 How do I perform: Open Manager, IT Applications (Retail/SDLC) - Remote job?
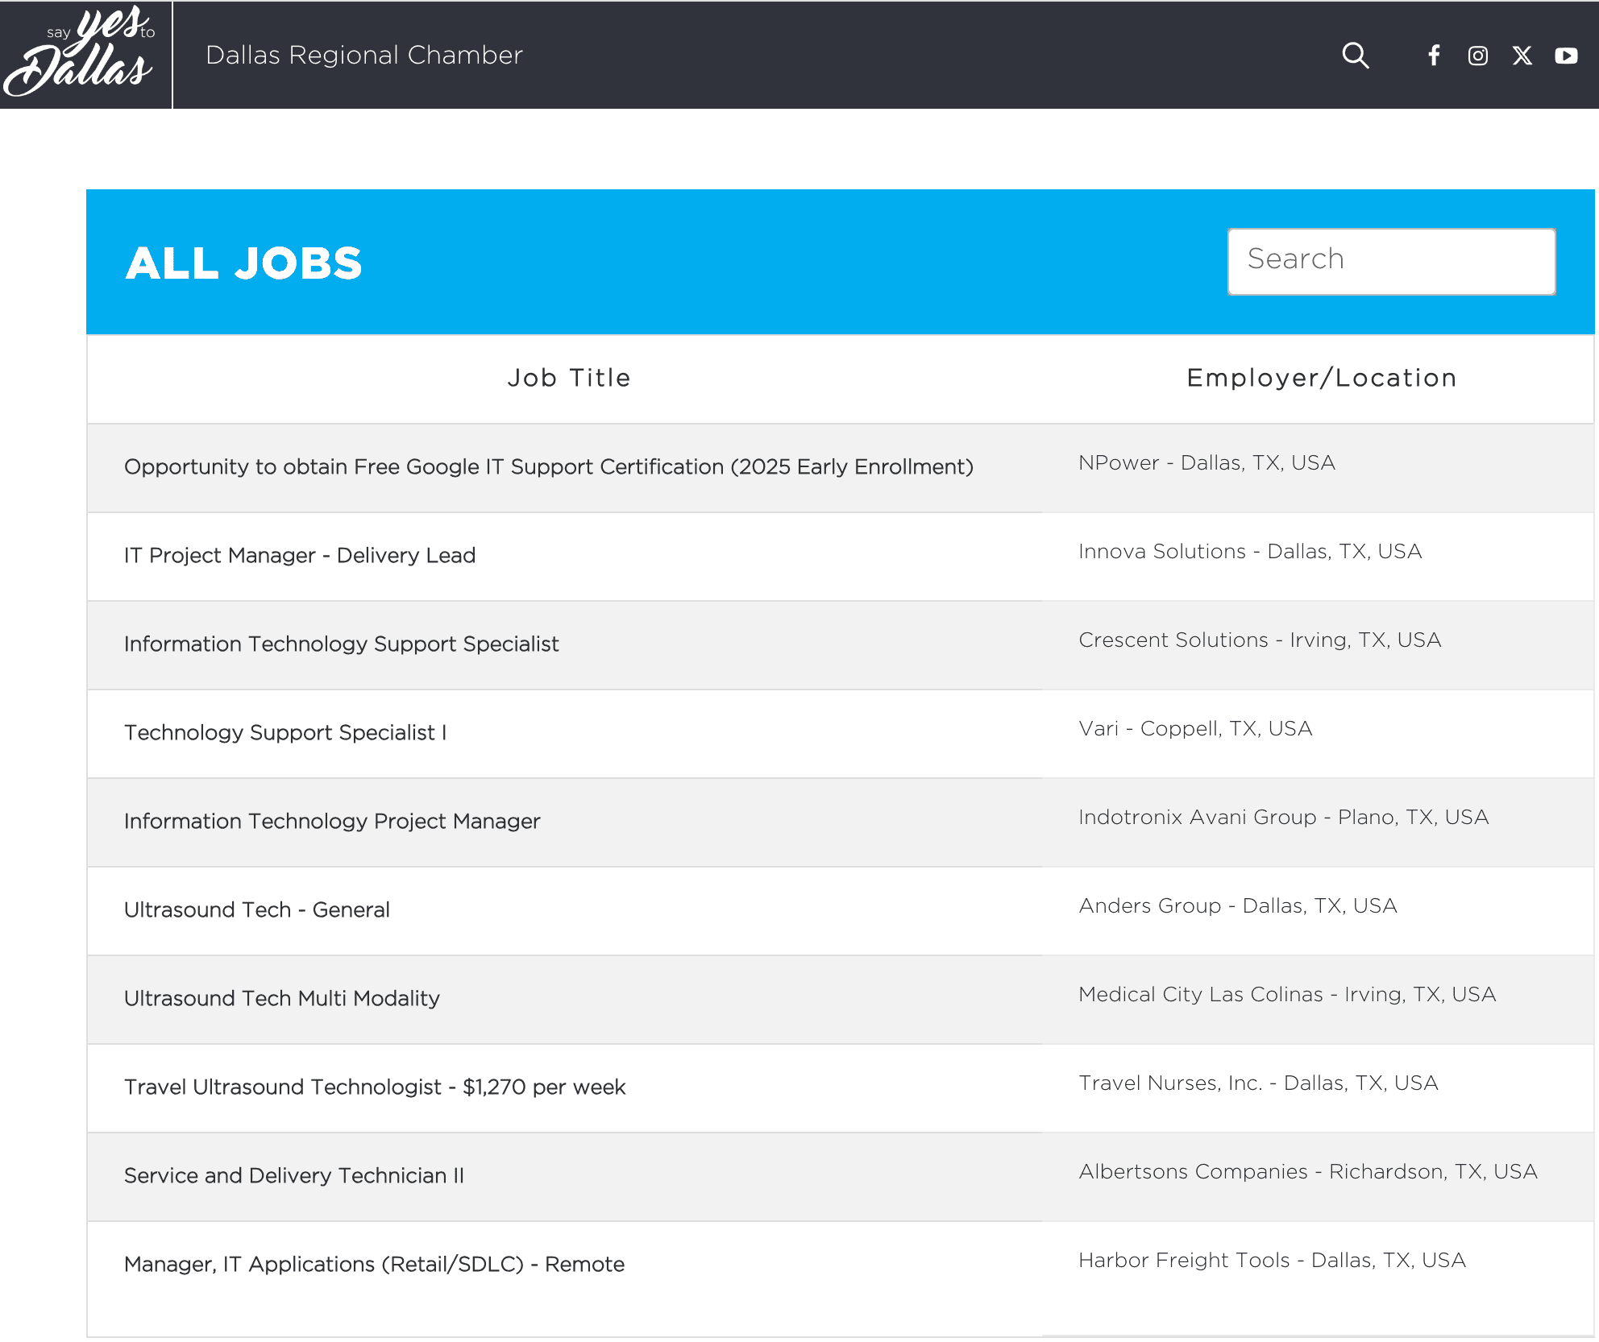[374, 1265]
